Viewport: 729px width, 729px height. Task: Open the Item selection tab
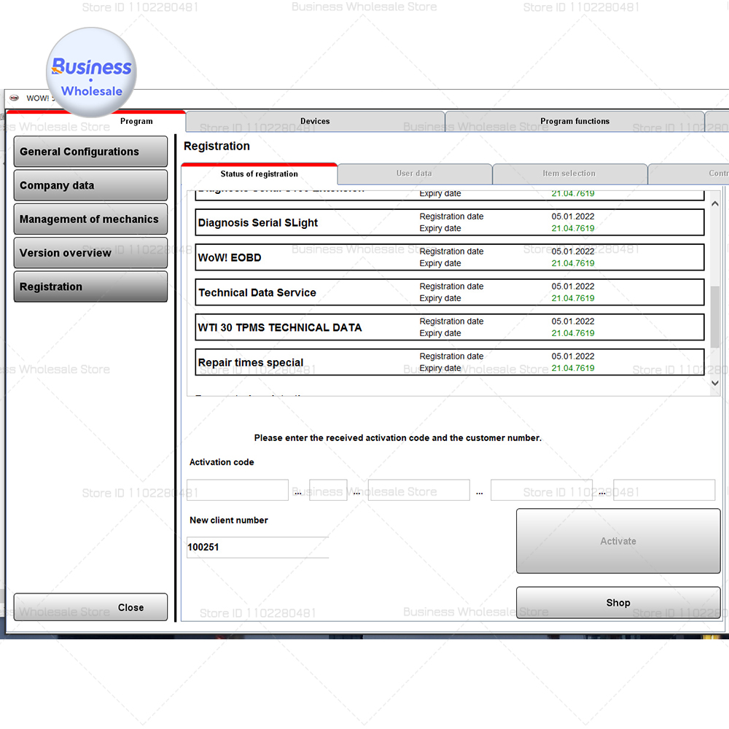(569, 174)
